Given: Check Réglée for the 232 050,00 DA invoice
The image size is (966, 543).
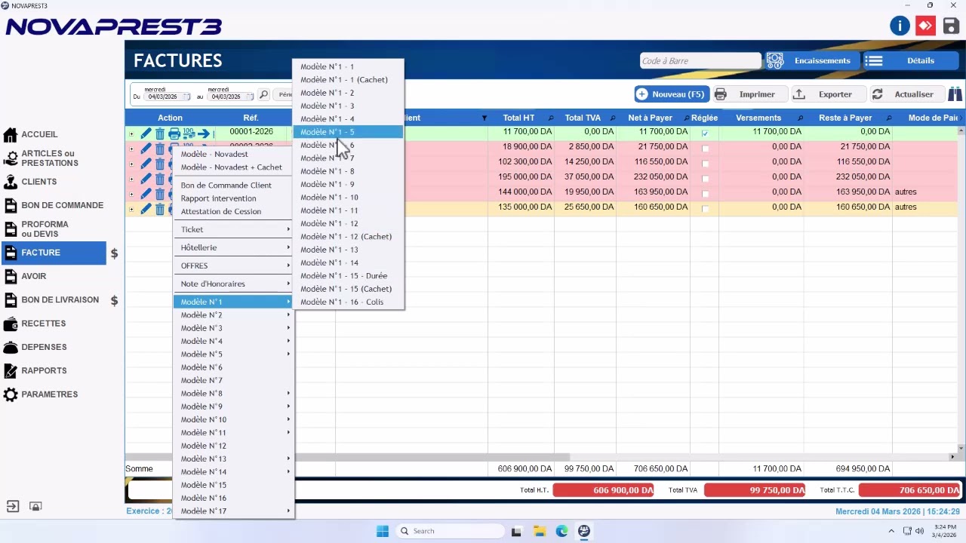Looking at the screenshot, I should 705,179.
